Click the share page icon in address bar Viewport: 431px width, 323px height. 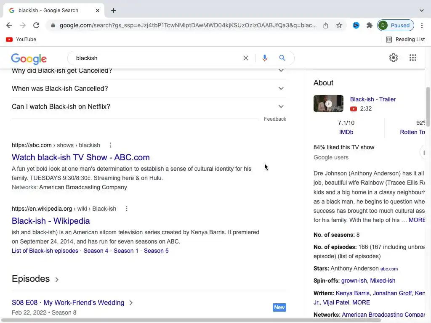[326, 25]
